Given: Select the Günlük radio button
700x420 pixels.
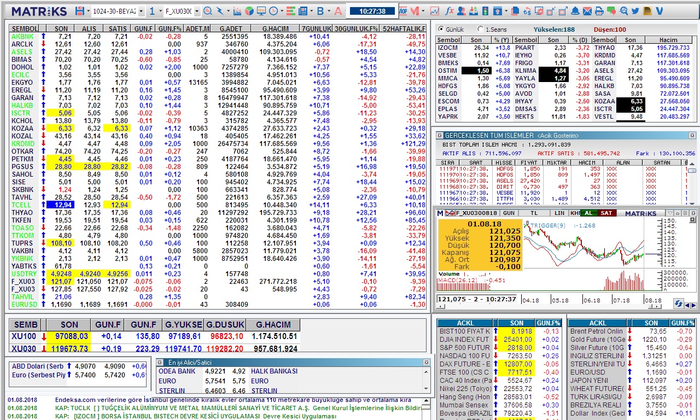Looking at the screenshot, I should (441, 29).
